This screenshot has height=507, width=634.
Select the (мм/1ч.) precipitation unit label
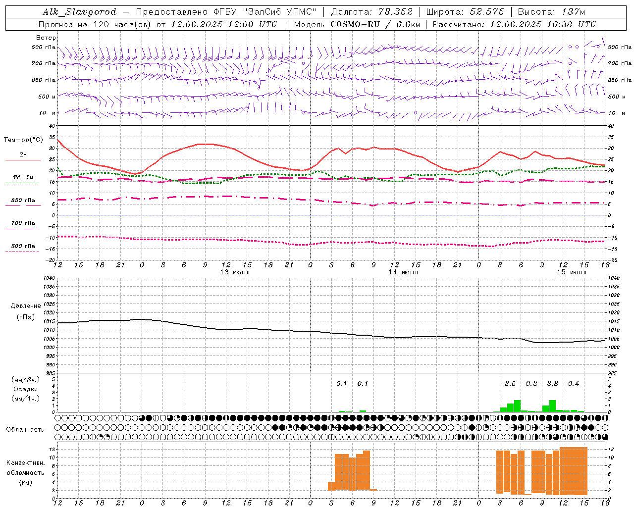click(x=26, y=399)
